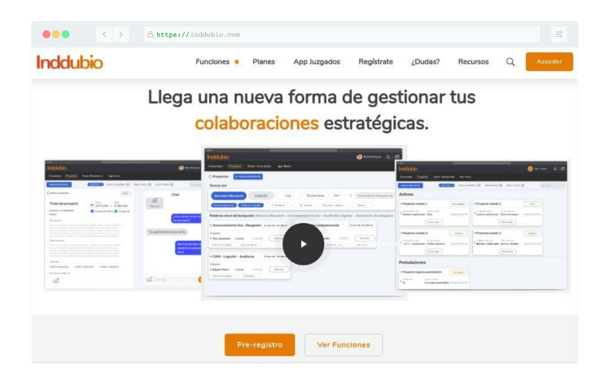Open the Planes menu item
The image size is (610, 384).
264,62
